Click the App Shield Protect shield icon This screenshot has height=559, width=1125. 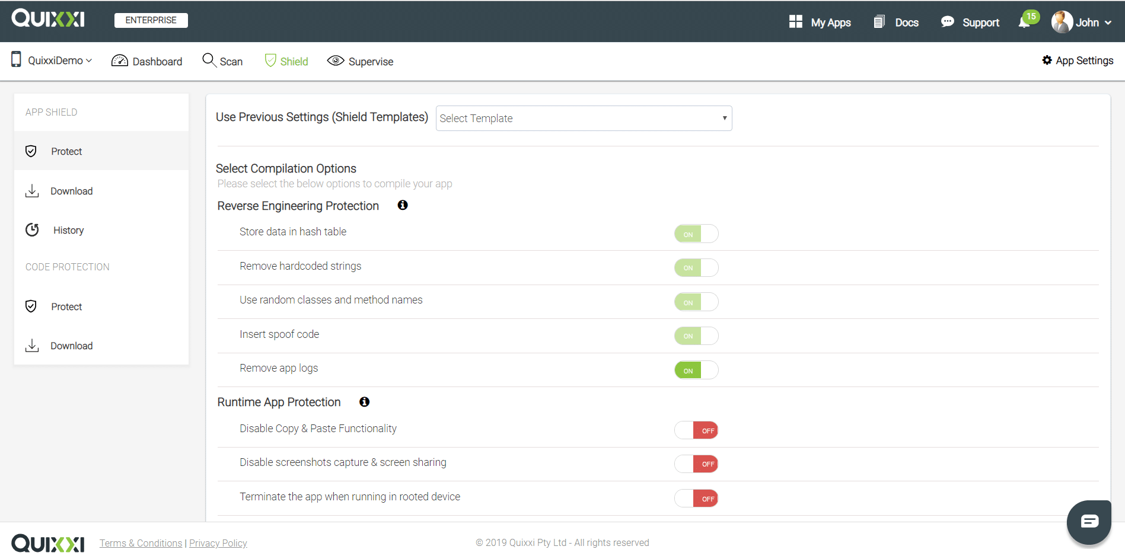pyautogui.click(x=31, y=151)
